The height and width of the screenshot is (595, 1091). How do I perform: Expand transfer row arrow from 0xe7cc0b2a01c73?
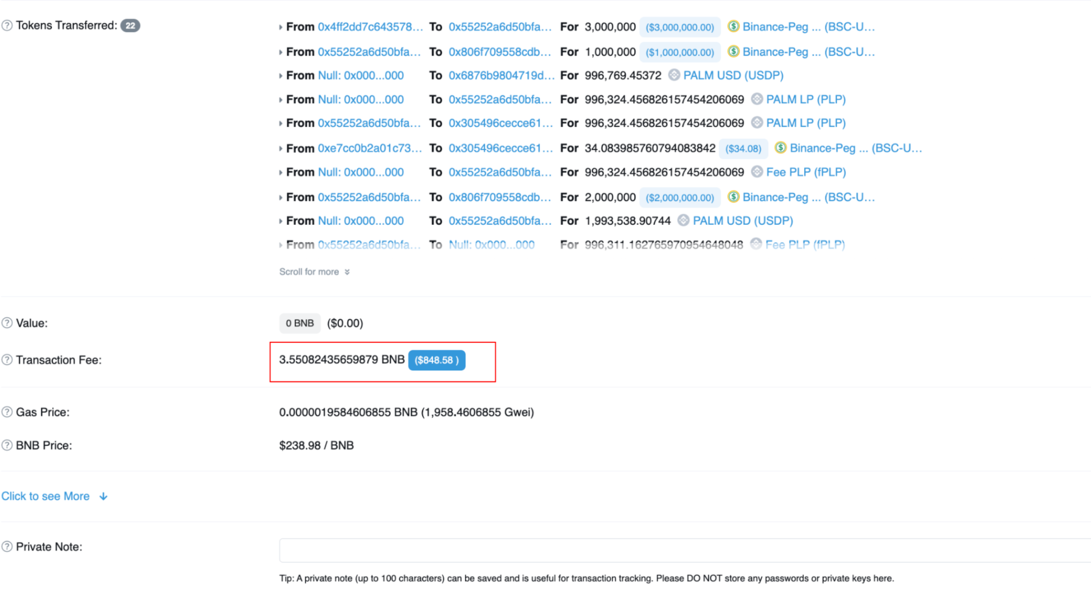pos(281,149)
